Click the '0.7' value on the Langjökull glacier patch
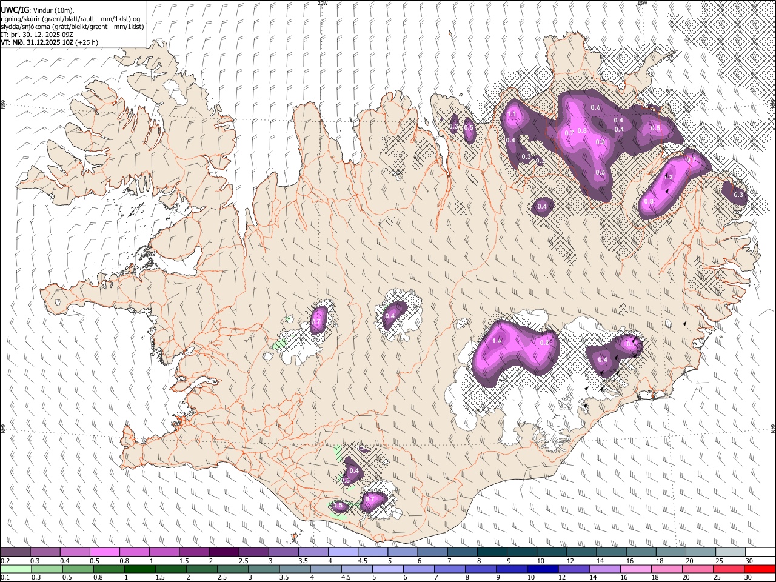This screenshot has width=776, height=582. (x=316, y=322)
